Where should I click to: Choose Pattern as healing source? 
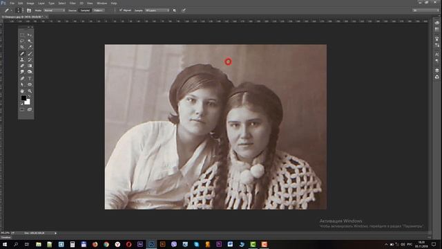[98, 10]
